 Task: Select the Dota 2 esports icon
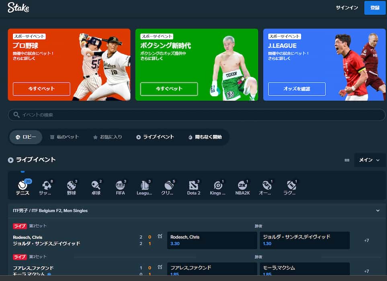(x=194, y=187)
